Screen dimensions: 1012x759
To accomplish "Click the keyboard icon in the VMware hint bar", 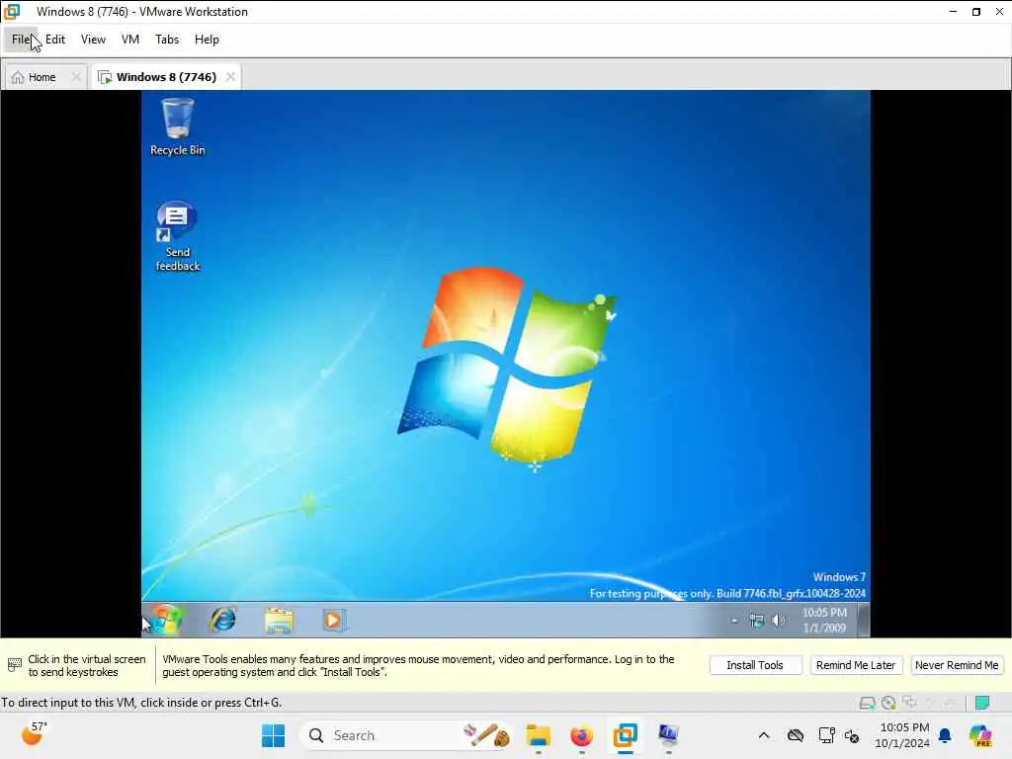I will [14, 665].
